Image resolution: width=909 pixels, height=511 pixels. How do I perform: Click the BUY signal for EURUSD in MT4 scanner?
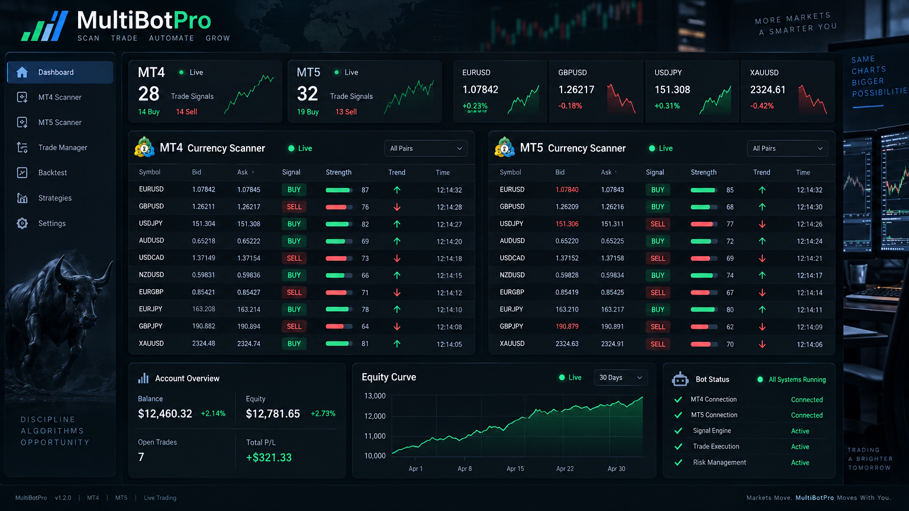(x=294, y=190)
